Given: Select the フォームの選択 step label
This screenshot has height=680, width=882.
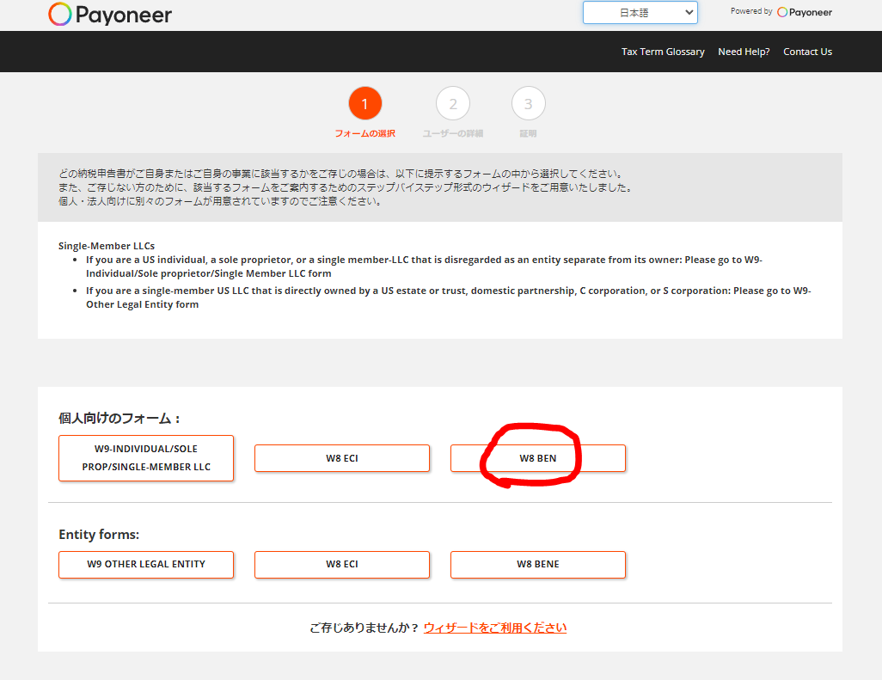Looking at the screenshot, I should click(364, 134).
